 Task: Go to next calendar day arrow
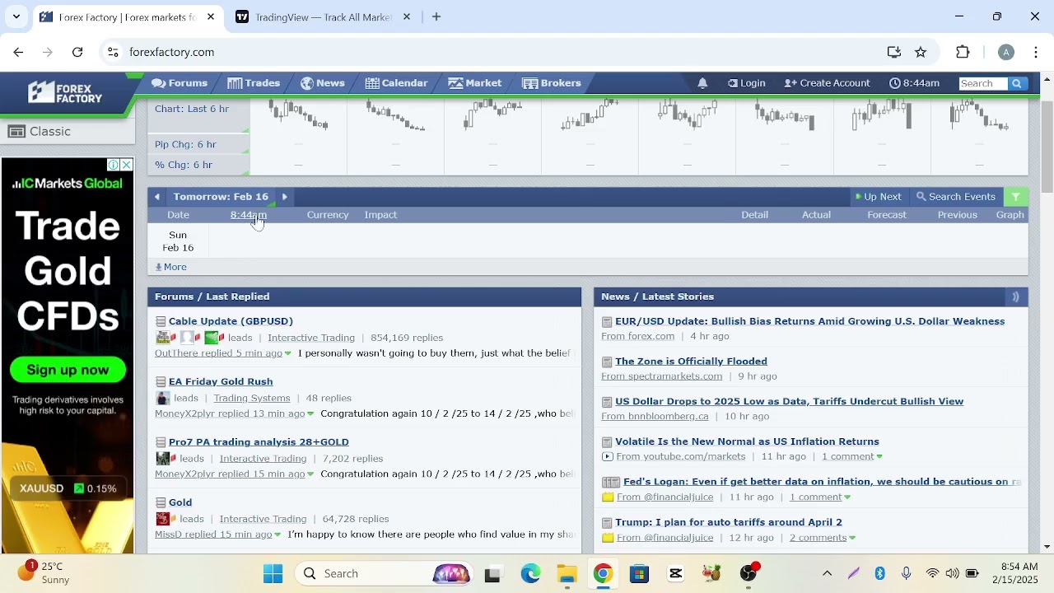click(285, 197)
